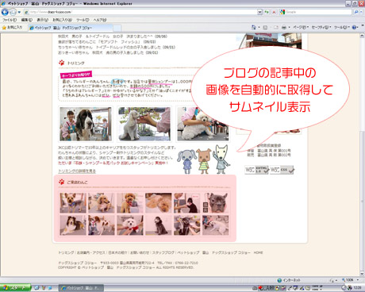This screenshot has height=292, width=365.
Task: Expand the printer options dropdown arrow
Action: [289, 27]
